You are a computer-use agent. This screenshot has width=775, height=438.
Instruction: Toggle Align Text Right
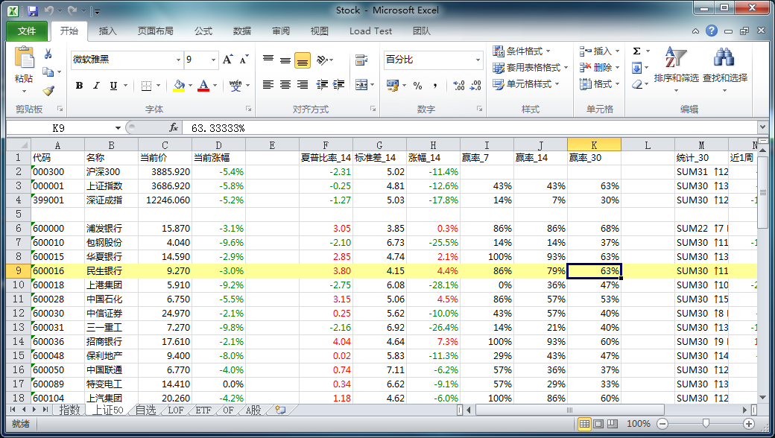tap(303, 85)
